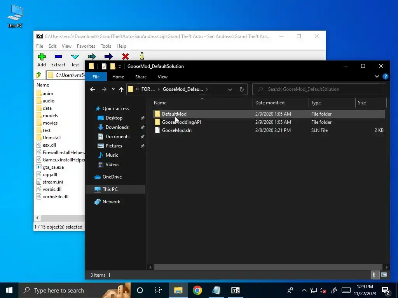Open the 7-Zip Edit menu

[x=52, y=46]
